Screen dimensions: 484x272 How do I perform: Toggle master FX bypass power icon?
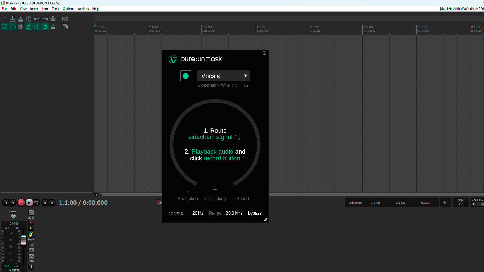(31, 250)
